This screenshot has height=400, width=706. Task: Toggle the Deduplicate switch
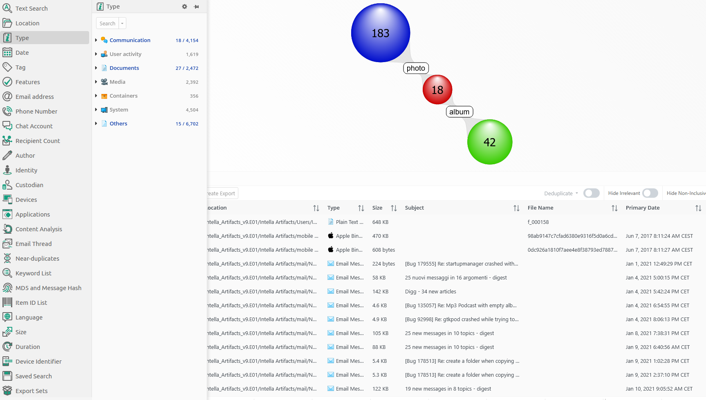tap(591, 193)
